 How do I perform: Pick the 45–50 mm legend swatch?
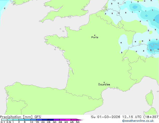coord(74,120)
